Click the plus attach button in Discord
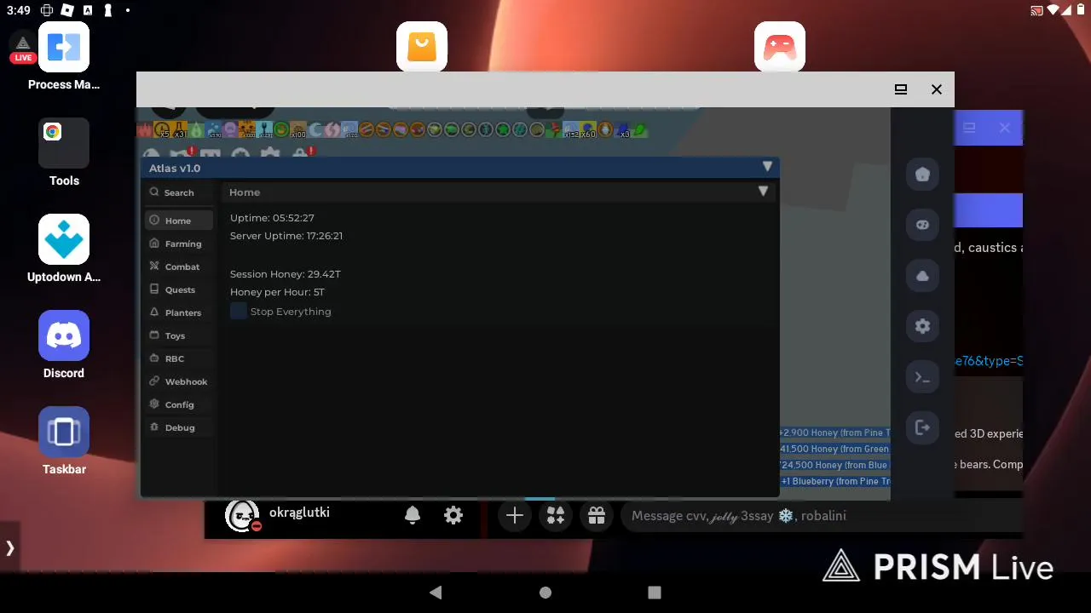The width and height of the screenshot is (1091, 613). [x=514, y=515]
